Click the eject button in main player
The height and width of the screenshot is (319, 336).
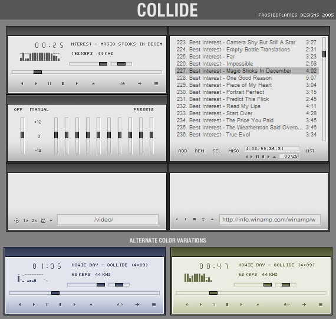(x=93, y=84)
